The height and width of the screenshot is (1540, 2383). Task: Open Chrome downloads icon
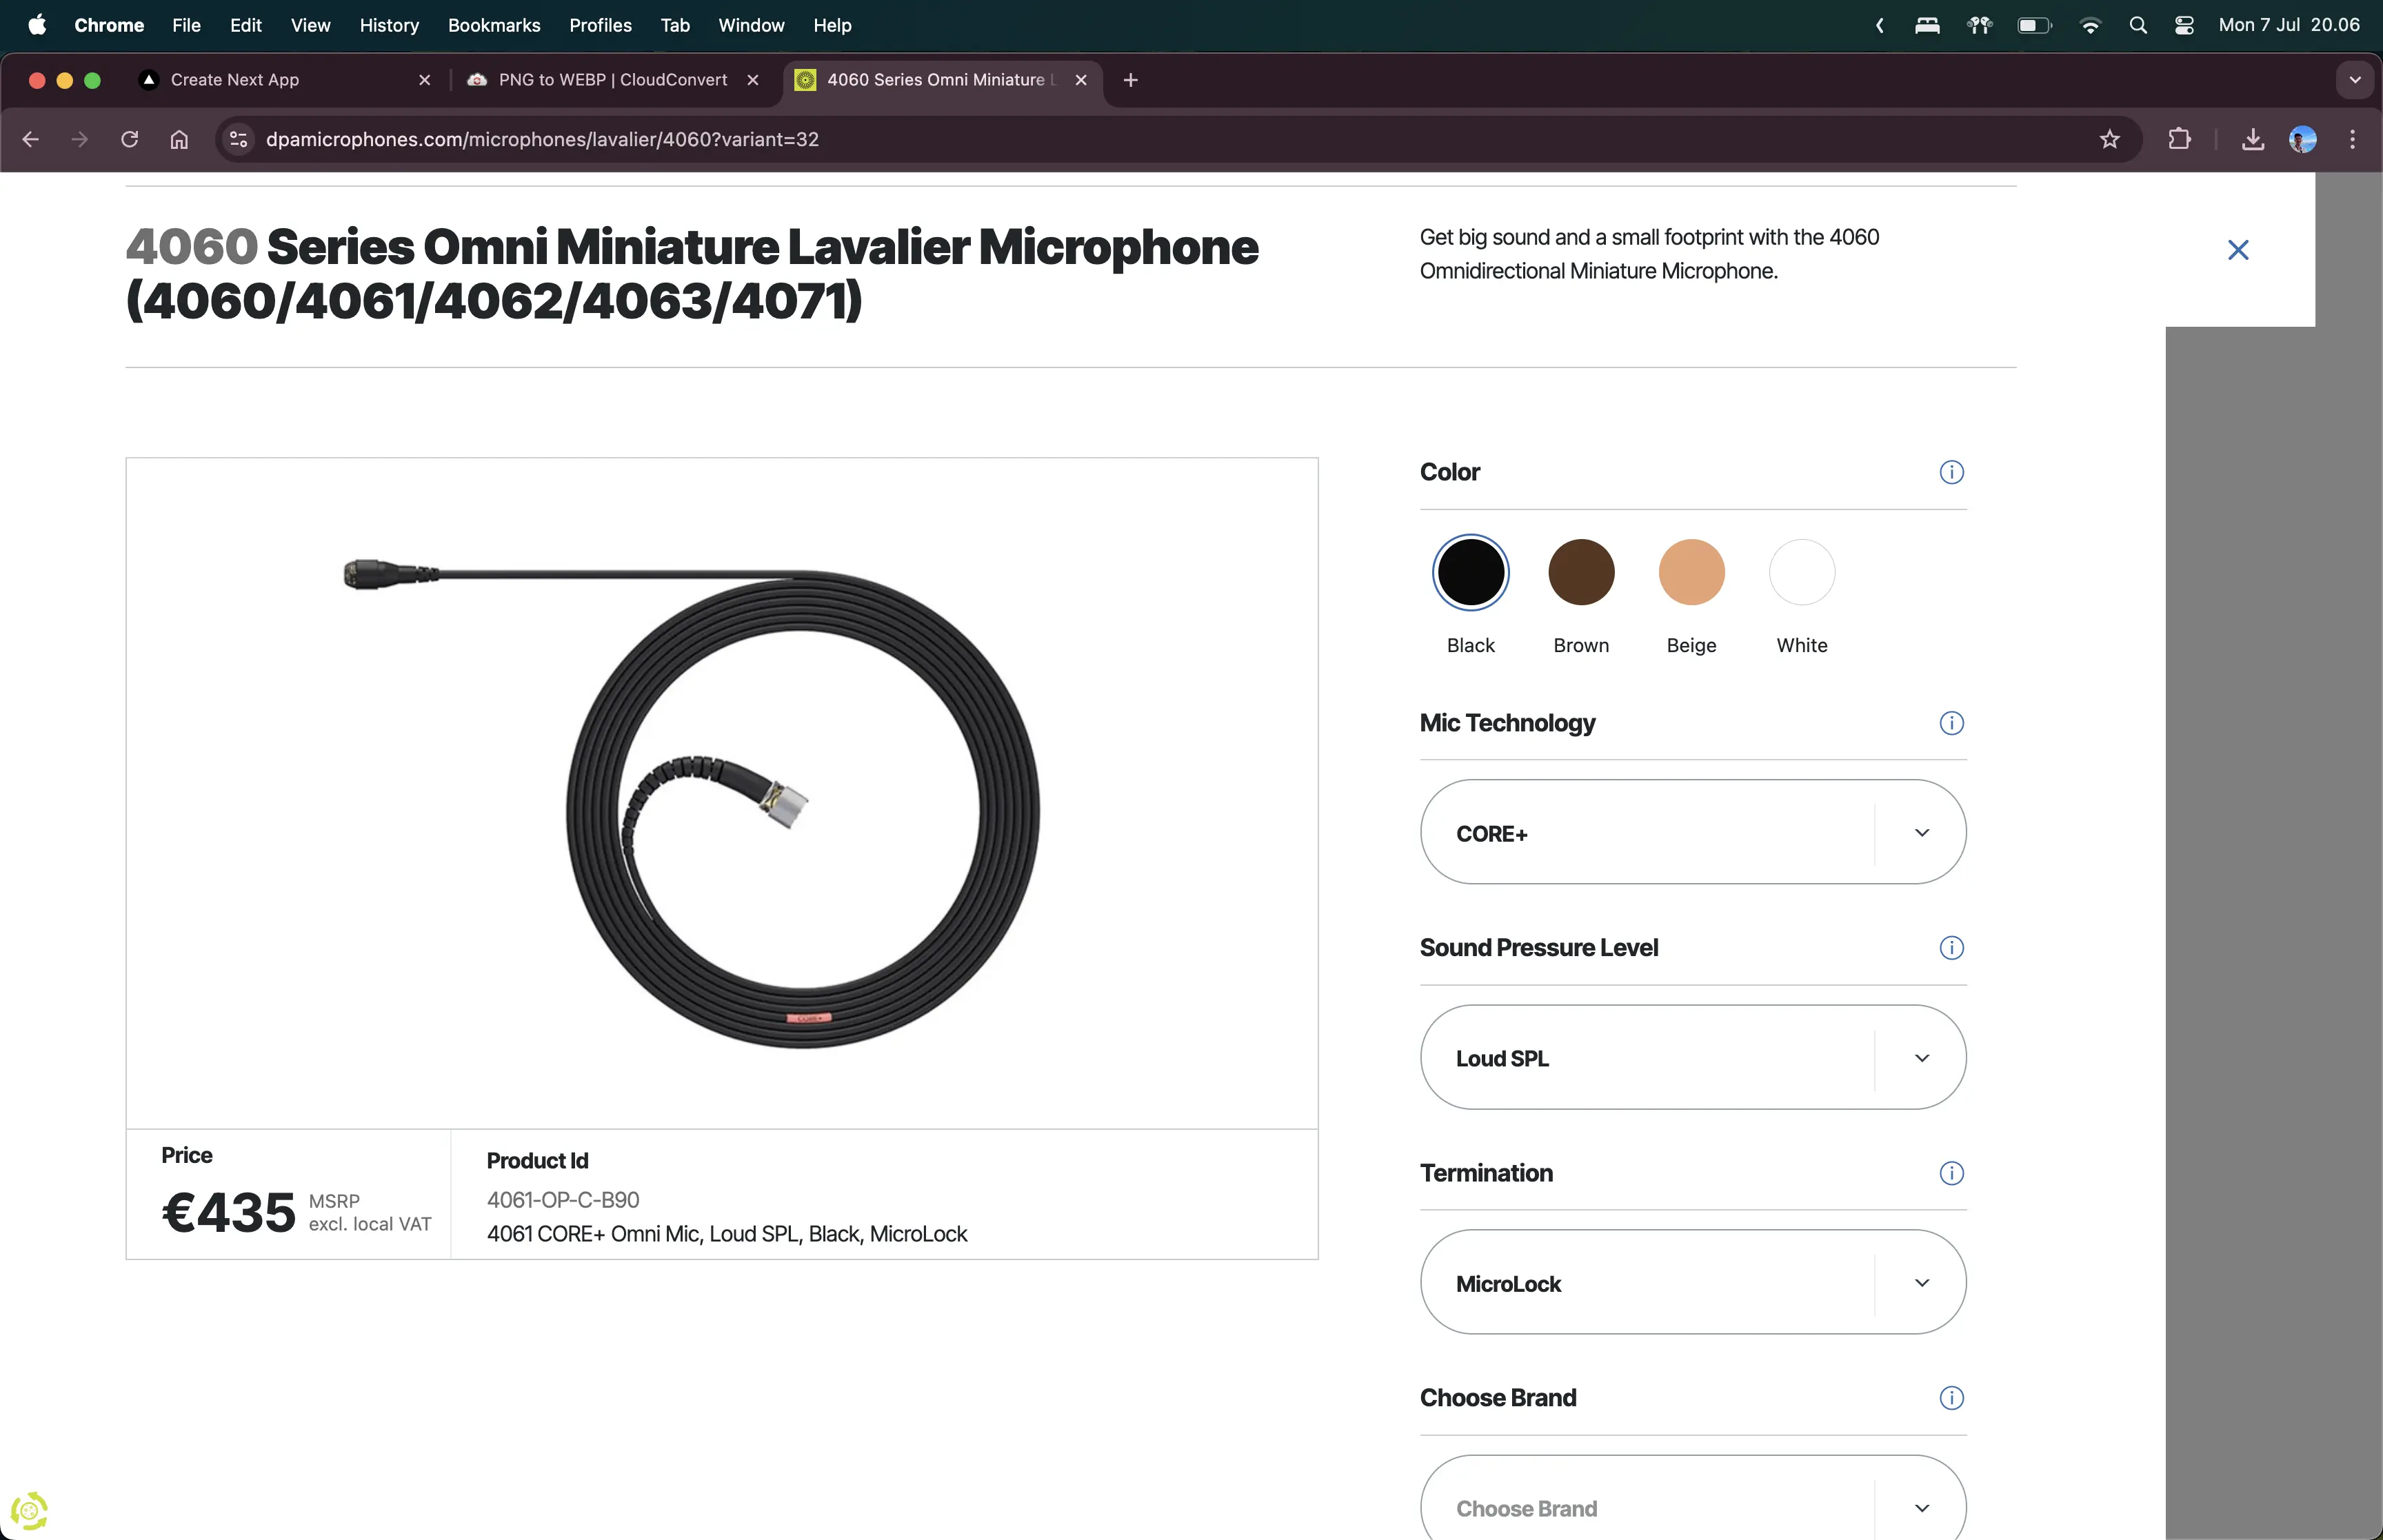click(2252, 139)
